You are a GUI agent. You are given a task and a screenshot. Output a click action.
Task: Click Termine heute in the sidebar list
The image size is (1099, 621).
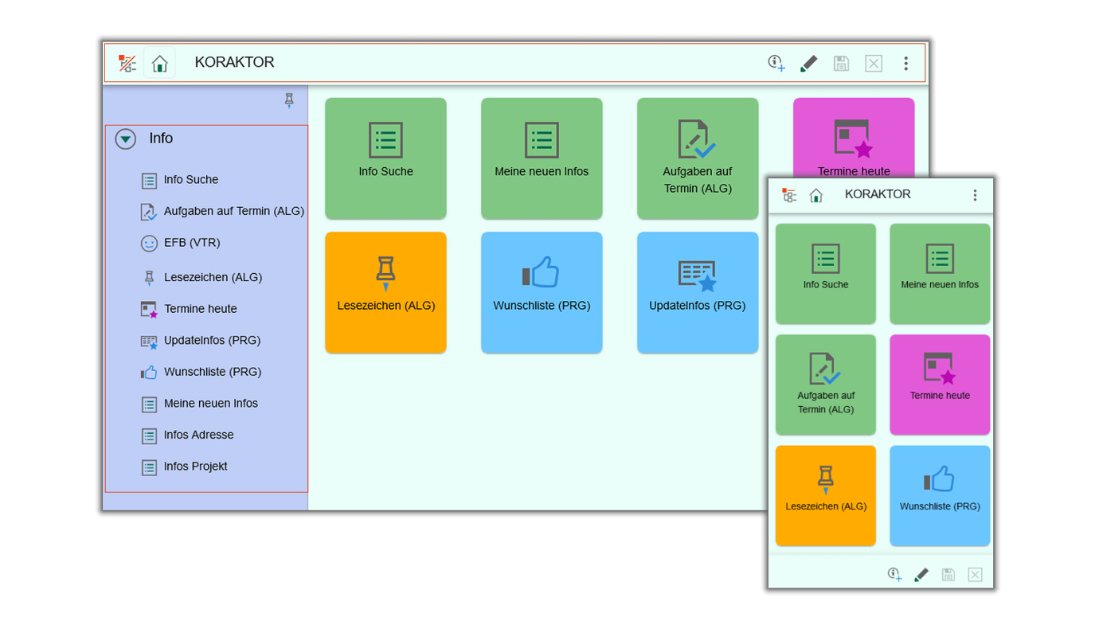click(200, 309)
